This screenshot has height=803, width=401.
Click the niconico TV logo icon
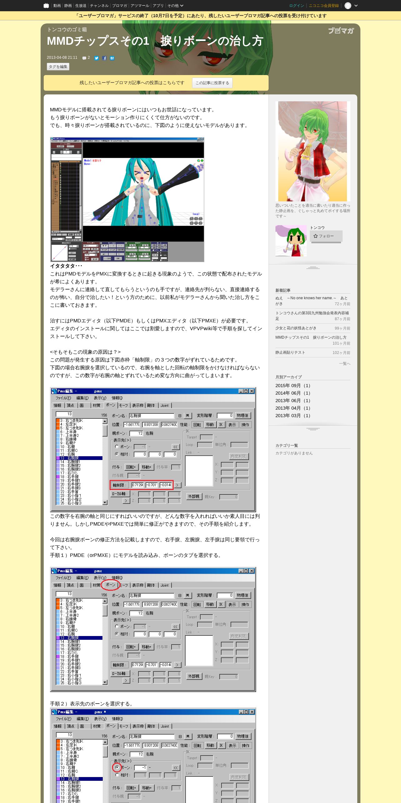click(x=46, y=6)
